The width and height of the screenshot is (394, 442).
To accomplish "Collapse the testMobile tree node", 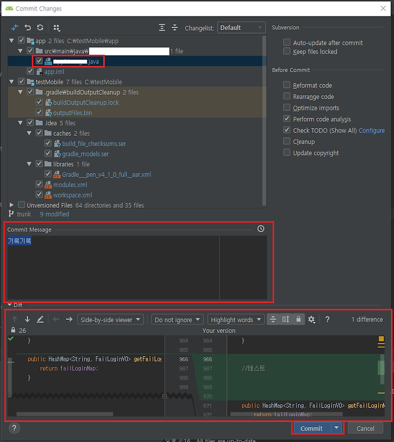I will point(11,82).
